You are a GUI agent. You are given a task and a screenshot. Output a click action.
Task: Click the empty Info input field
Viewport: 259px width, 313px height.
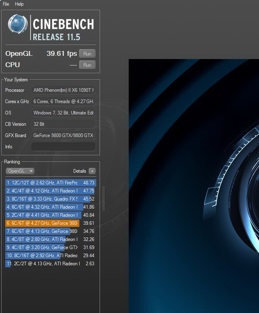(x=63, y=147)
